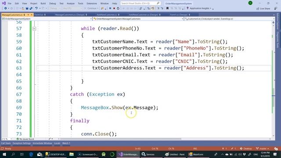Image resolution: width=281 pixels, height=158 pixels.
Task: Toggle INS insert mode in the status bar
Action: pyautogui.click(x=195, y=148)
